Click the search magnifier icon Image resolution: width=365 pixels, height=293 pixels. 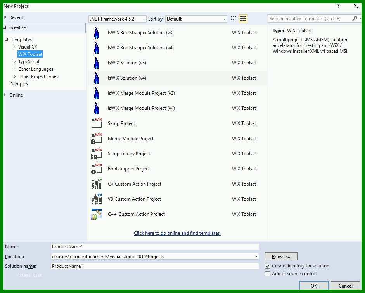tap(355, 18)
